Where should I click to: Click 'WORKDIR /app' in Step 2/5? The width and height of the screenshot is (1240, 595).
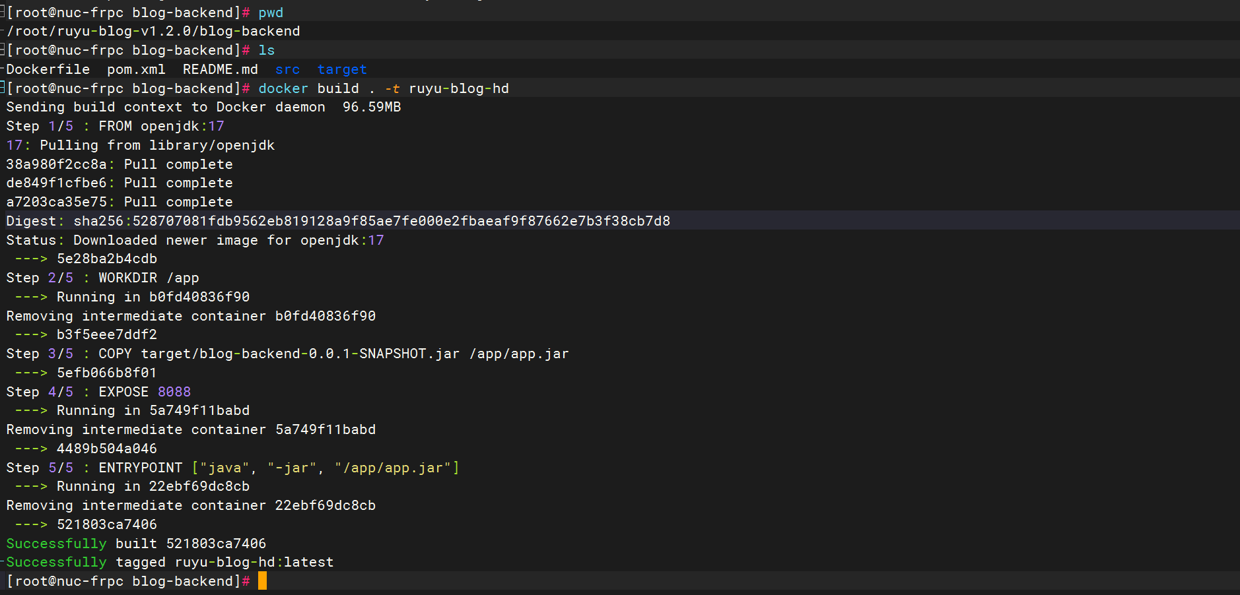click(x=149, y=278)
